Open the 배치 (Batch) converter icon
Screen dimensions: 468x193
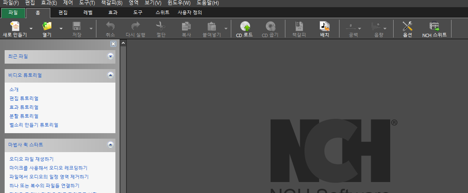pos(324,26)
